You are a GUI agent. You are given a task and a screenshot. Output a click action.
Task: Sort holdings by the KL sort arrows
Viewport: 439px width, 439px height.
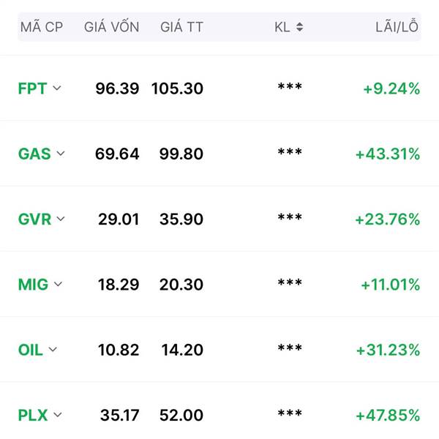299,28
